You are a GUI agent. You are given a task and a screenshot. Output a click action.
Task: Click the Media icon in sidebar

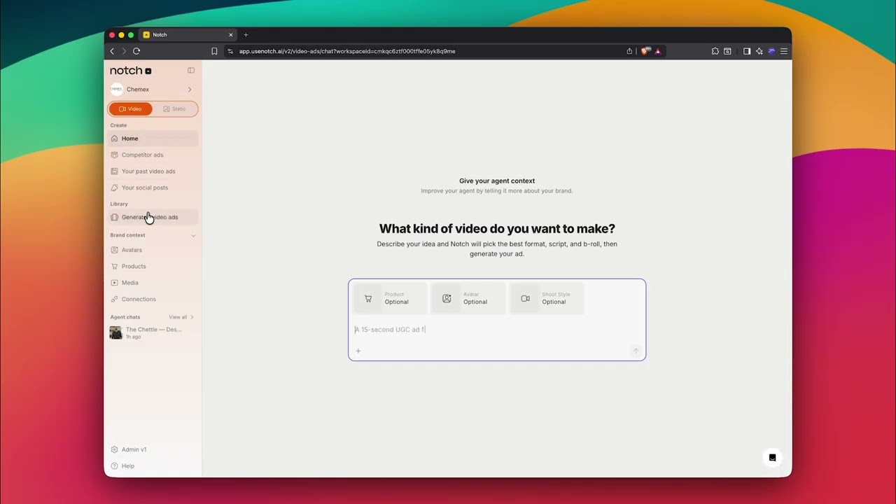click(x=115, y=283)
